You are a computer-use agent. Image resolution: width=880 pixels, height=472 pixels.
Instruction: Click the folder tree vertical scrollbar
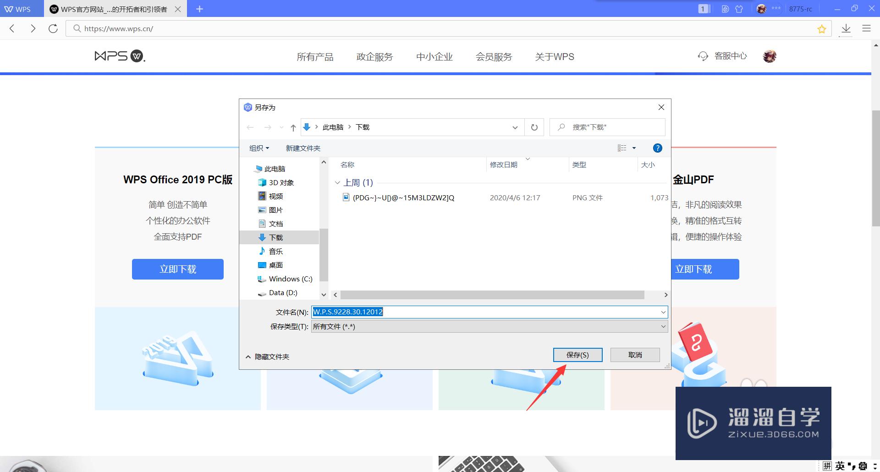tap(324, 254)
